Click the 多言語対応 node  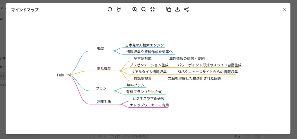142,58
